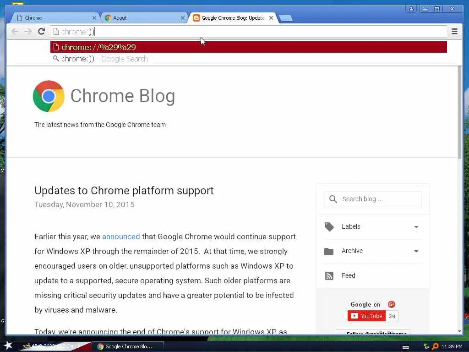469x352 pixels.
Task: Choose the chrome:)) Google Search suggestion
Action: (x=249, y=59)
